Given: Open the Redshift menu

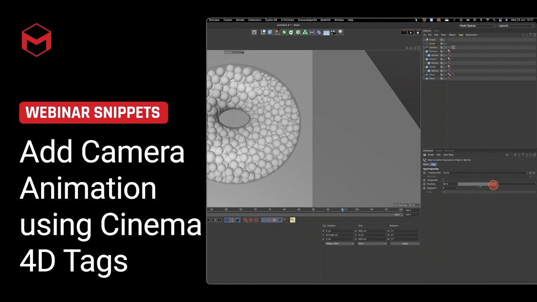Looking at the screenshot, I should pos(326,20).
